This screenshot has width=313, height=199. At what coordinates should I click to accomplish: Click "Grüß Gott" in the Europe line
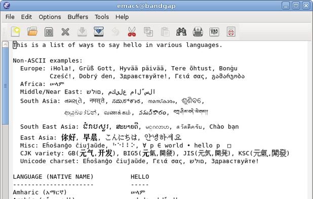pos(96,68)
